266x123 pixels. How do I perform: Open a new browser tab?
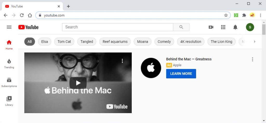(68, 6)
